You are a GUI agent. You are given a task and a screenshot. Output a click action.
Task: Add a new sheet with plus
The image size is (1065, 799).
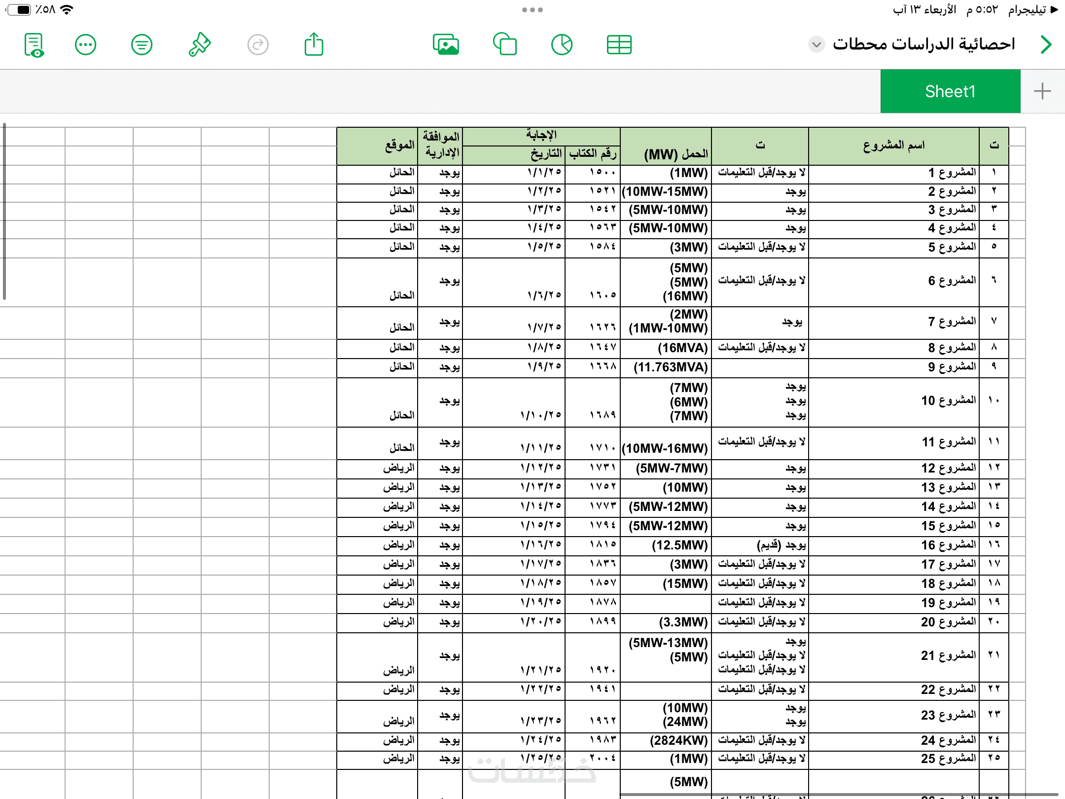[1042, 91]
